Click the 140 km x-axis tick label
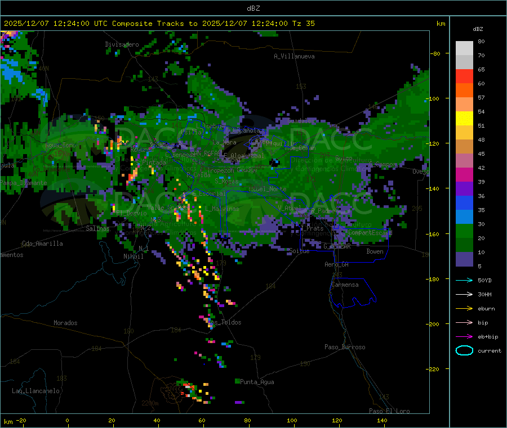The image size is (507, 428). 382,420
